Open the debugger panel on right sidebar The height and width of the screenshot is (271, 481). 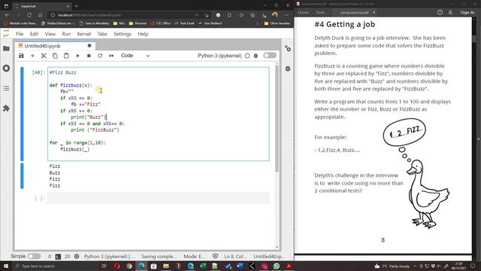coord(288,69)
